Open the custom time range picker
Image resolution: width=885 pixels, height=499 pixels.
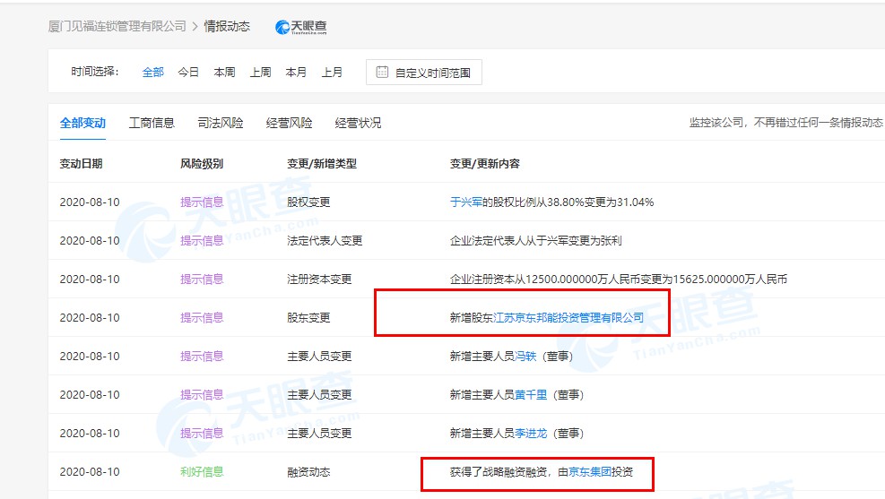[424, 73]
